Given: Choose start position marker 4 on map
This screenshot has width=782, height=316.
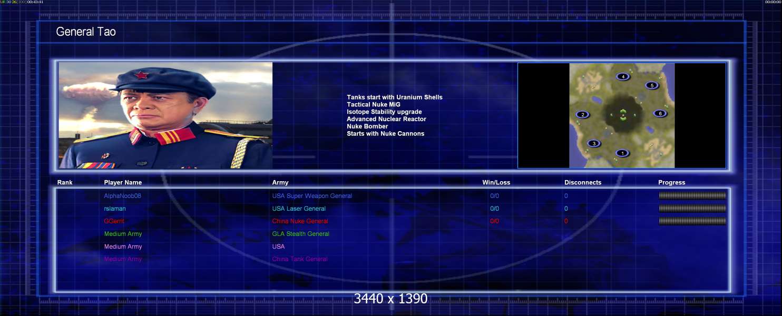Looking at the screenshot, I should pos(623,76).
